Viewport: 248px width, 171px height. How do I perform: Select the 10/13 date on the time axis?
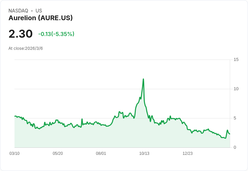click(x=144, y=153)
